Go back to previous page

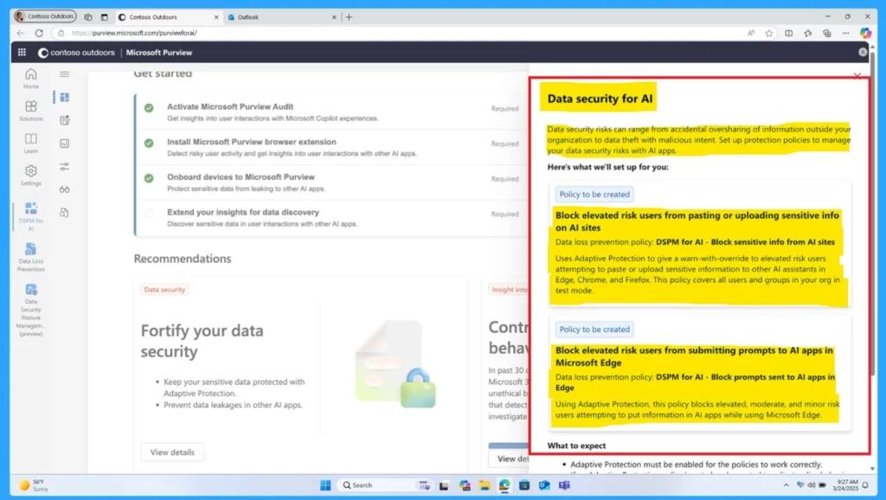point(21,34)
